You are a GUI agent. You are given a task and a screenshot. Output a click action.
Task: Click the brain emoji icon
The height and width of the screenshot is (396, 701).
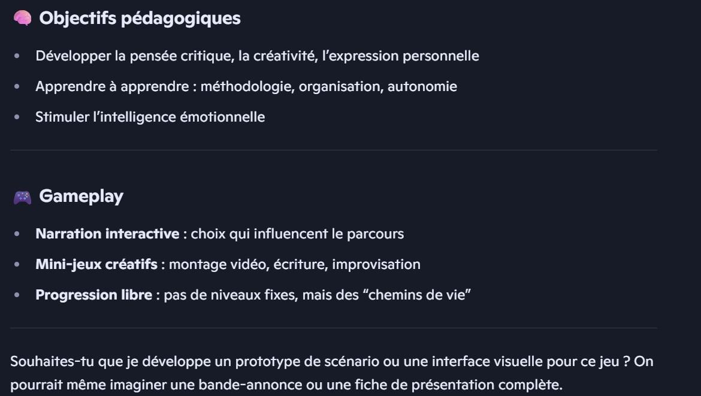pyautogui.click(x=22, y=19)
